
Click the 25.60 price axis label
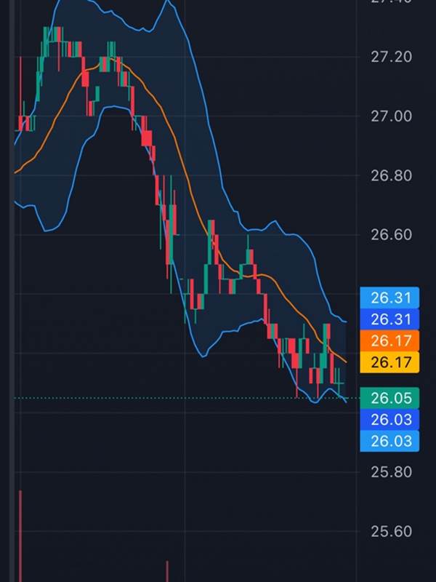point(391,532)
